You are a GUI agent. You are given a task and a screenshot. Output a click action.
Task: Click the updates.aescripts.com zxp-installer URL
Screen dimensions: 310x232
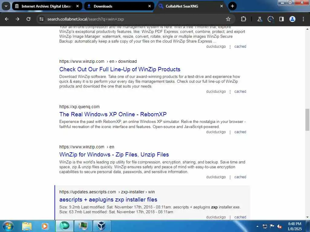click(107, 192)
